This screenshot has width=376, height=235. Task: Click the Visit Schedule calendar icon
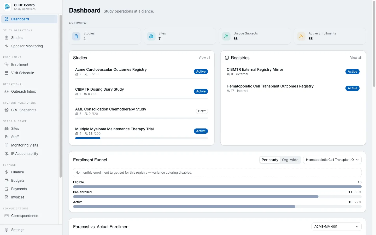7,73
